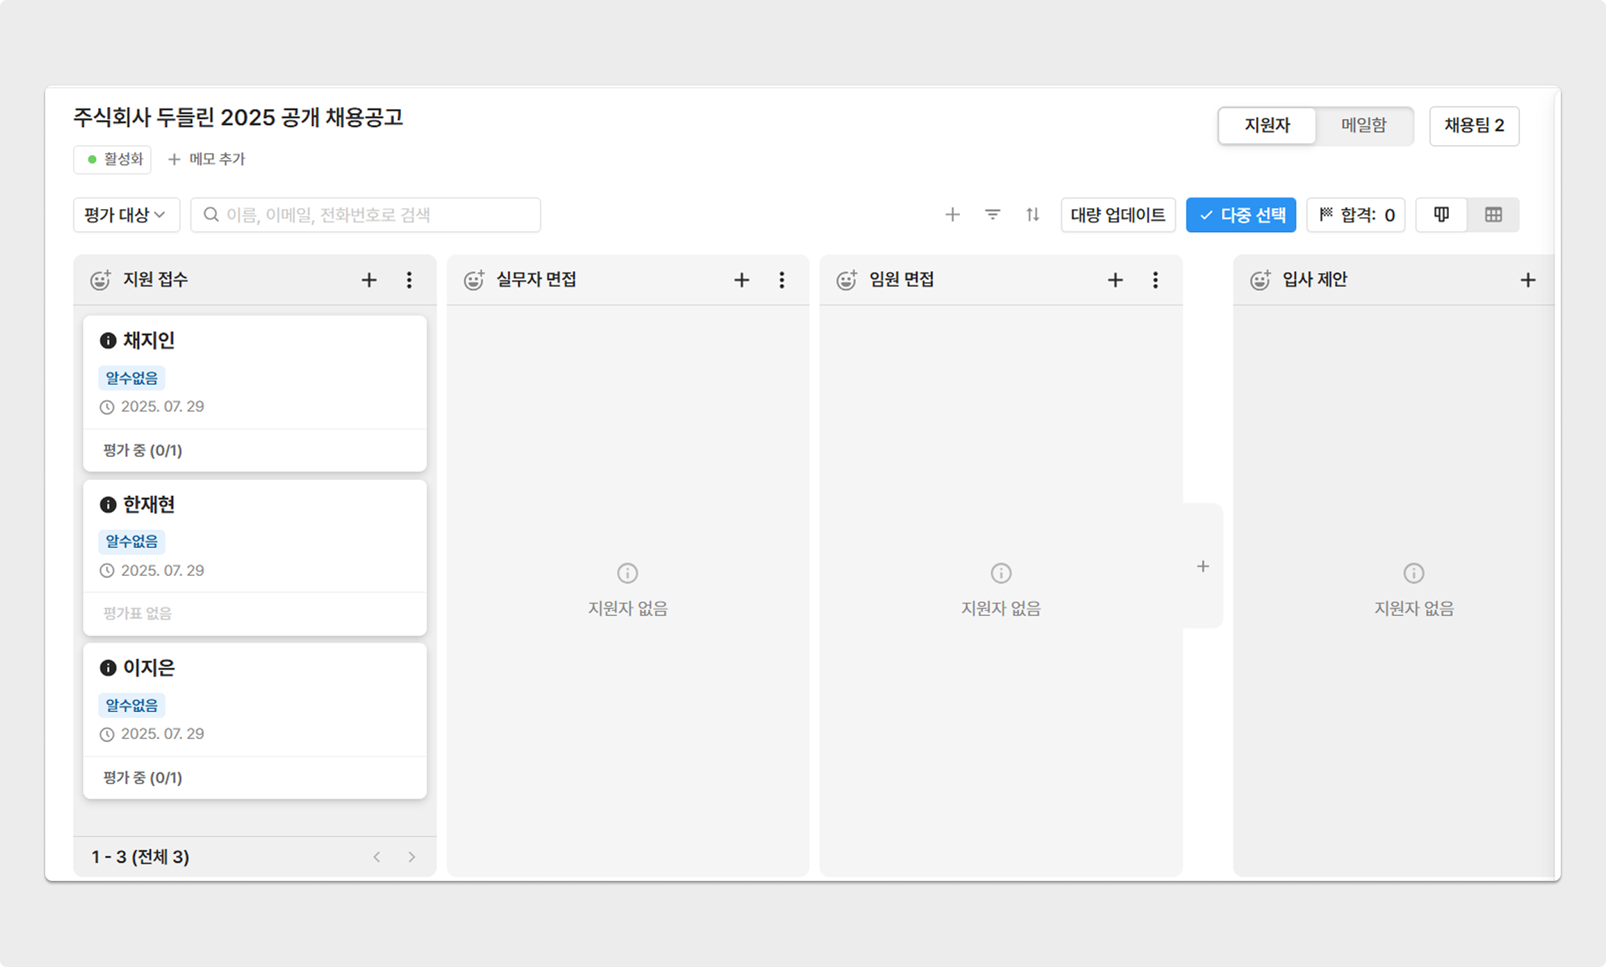Click the sort arrows icon
The image size is (1606, 967).
tap(1032, 215)
